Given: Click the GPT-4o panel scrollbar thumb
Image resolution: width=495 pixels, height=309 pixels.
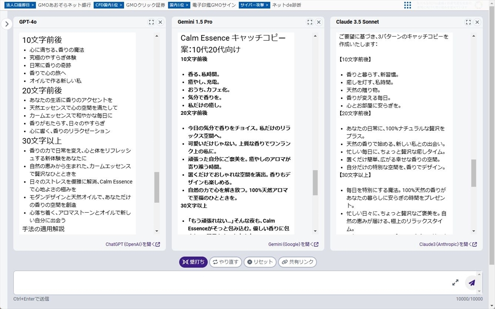Looking at the screenshot, I should pos(157,187).
